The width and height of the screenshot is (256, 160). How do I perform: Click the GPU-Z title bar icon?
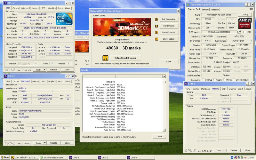click(188, 4)
